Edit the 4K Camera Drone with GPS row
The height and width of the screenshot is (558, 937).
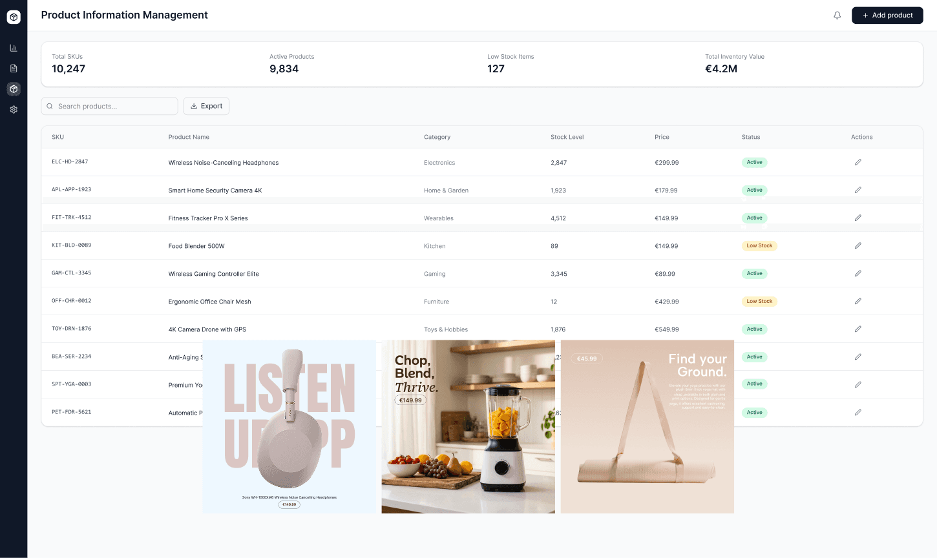858,329
